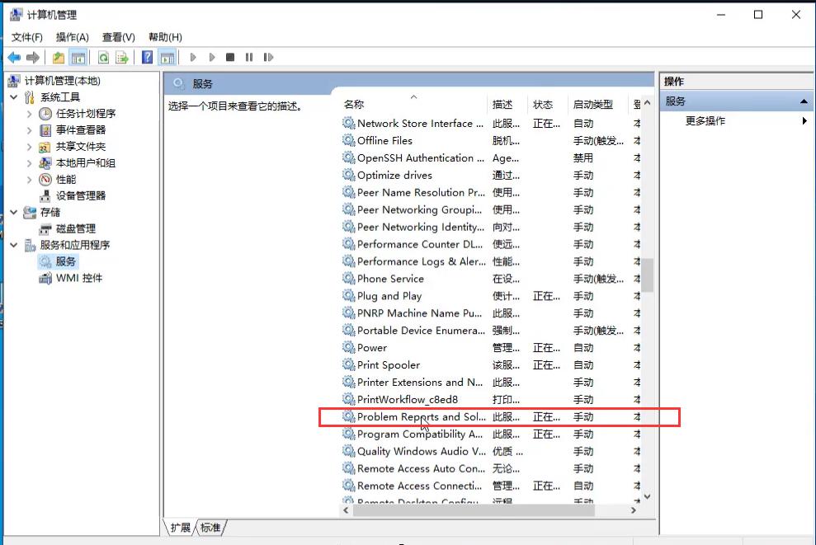Click the 共享文件夹 icon in tree
The image size is (816, 545).
coord(45,147)
